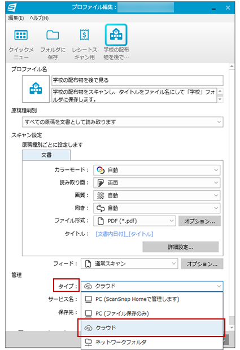The height and width of the screenshot is (350, 240).
Task: Choose ネットワークフォルダ option
Action: click(x=152, y=342)
